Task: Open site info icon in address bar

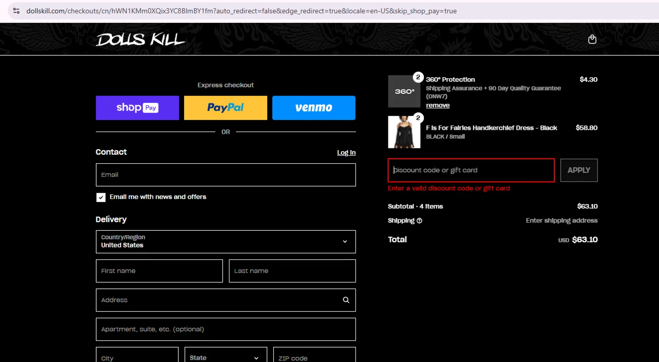Action: [x=16, y=11]
